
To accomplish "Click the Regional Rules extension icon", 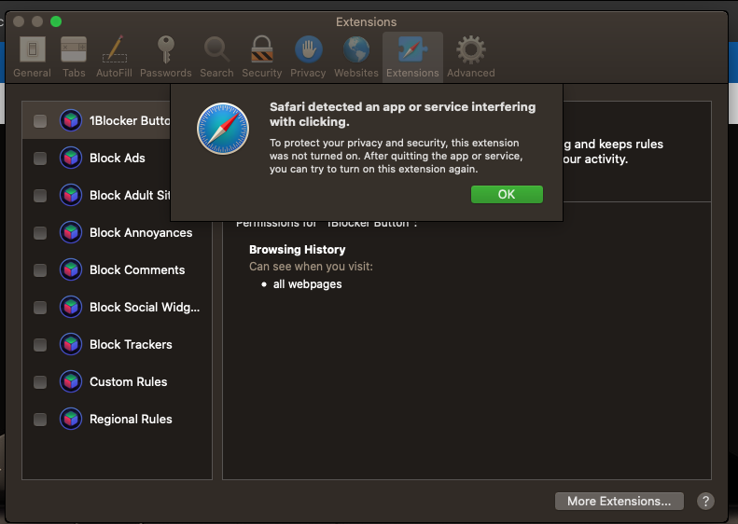I will [71, 419].
